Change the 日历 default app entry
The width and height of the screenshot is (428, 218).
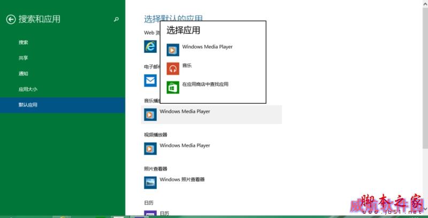click(164, 213)
